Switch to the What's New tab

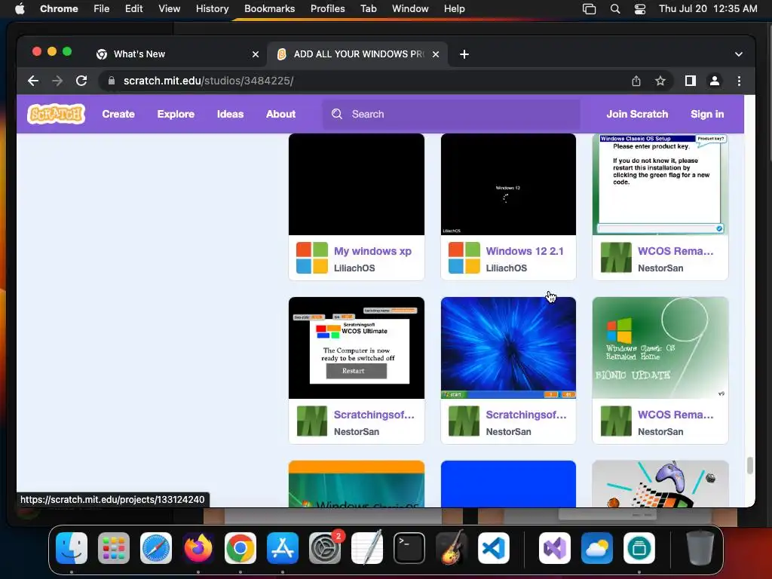click(177, 54)
